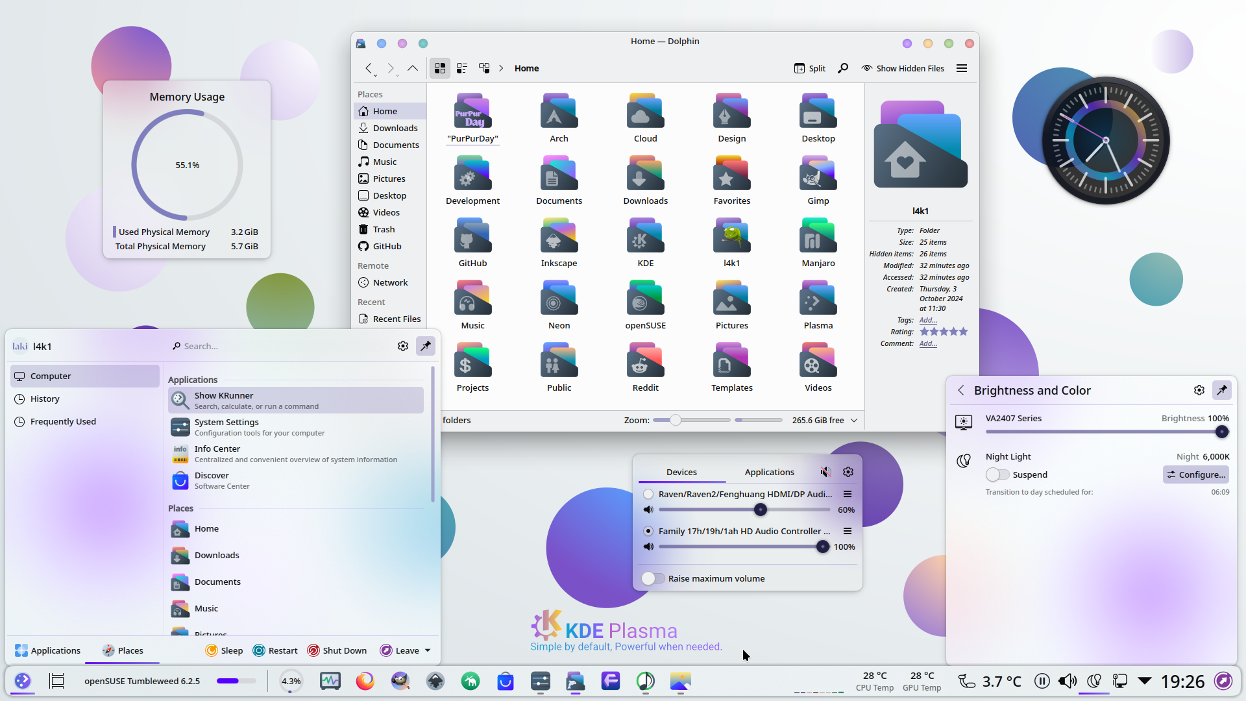Open Discover store from the taskbar
The image size is (1246, 701).
[x=506, y=681]
